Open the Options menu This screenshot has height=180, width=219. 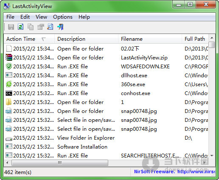tap(63, 17)
